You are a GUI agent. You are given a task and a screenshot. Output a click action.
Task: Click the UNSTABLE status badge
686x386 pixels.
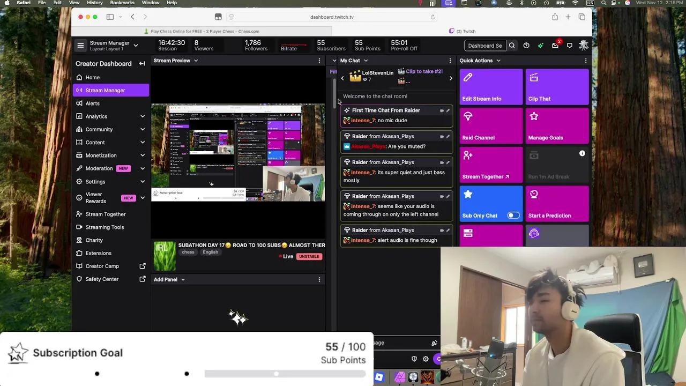[309, 257]
